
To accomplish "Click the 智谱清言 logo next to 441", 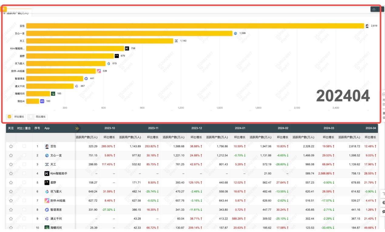I will 86,79.
